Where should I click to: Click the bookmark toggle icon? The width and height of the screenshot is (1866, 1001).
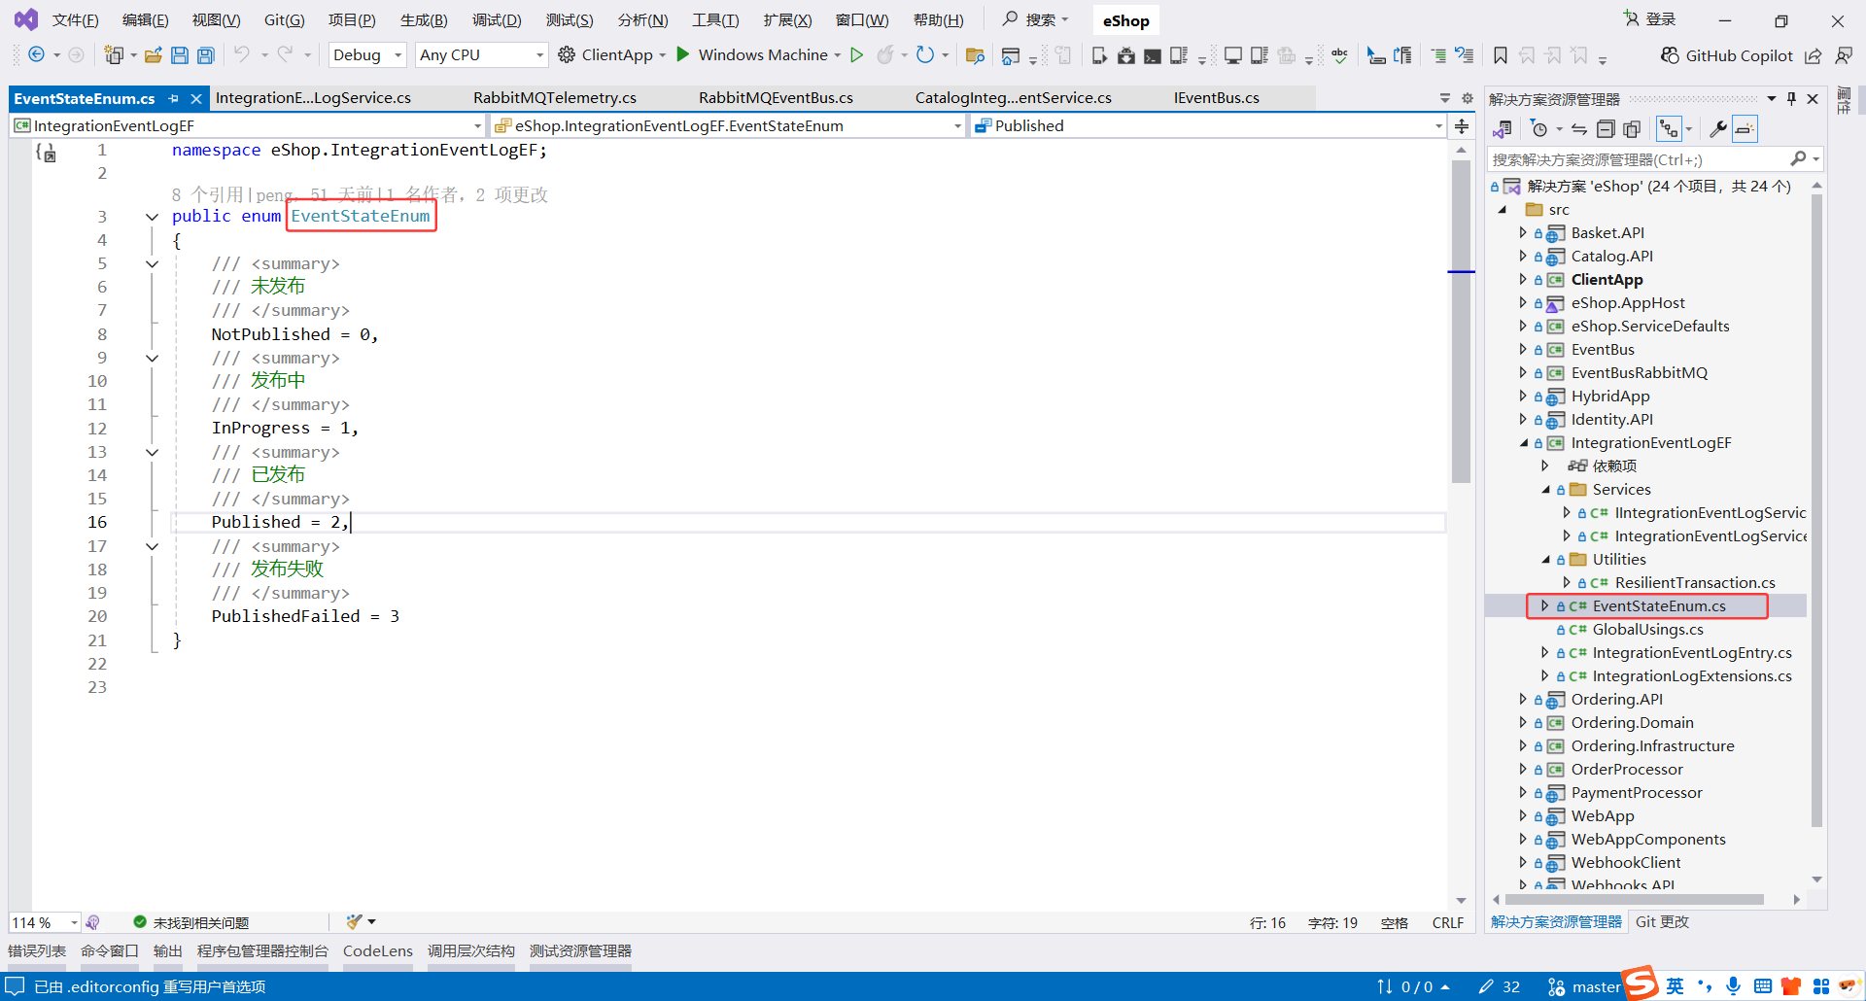[1501, 55]
